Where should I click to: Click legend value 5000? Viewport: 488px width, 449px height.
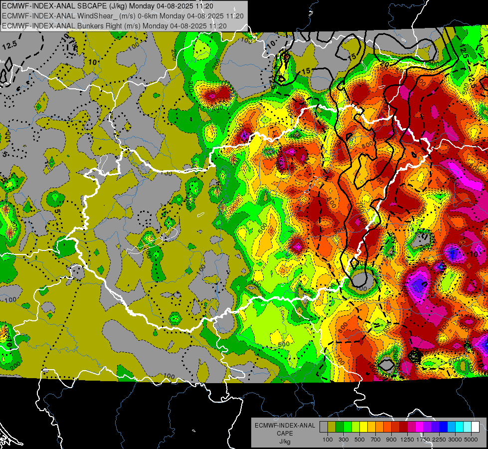471,440
